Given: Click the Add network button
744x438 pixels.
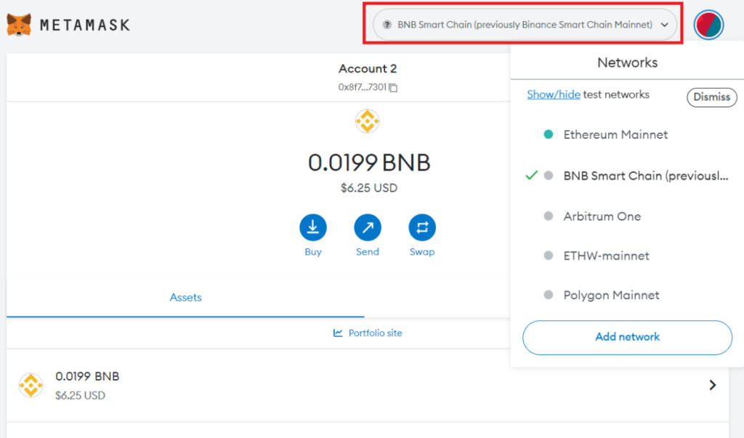Looking at the screenshot, I should point(627,337).
